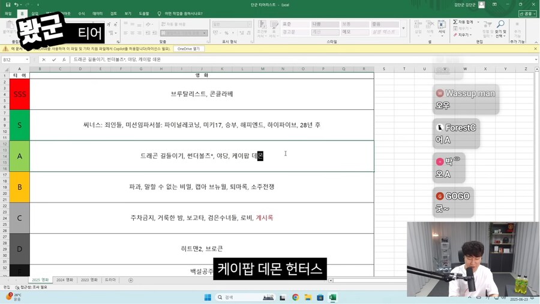The image size is (540, 304).
Task: Open 찾기 및 선택 magnifier menu
Action: click(x=500, y=29)
